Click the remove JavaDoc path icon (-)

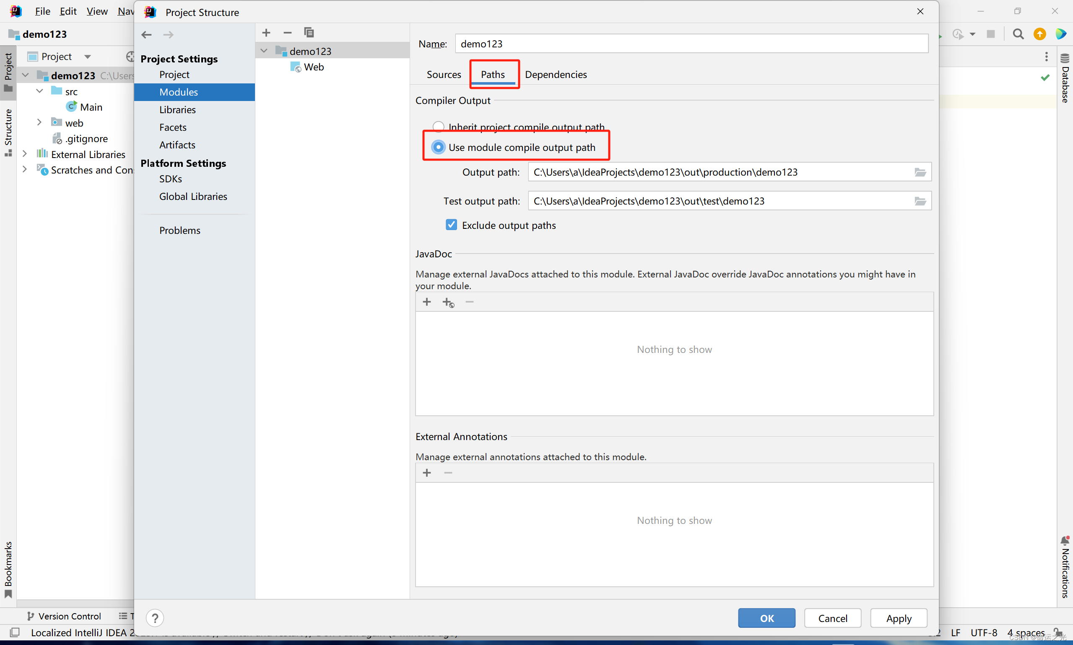tap(469, 302)
